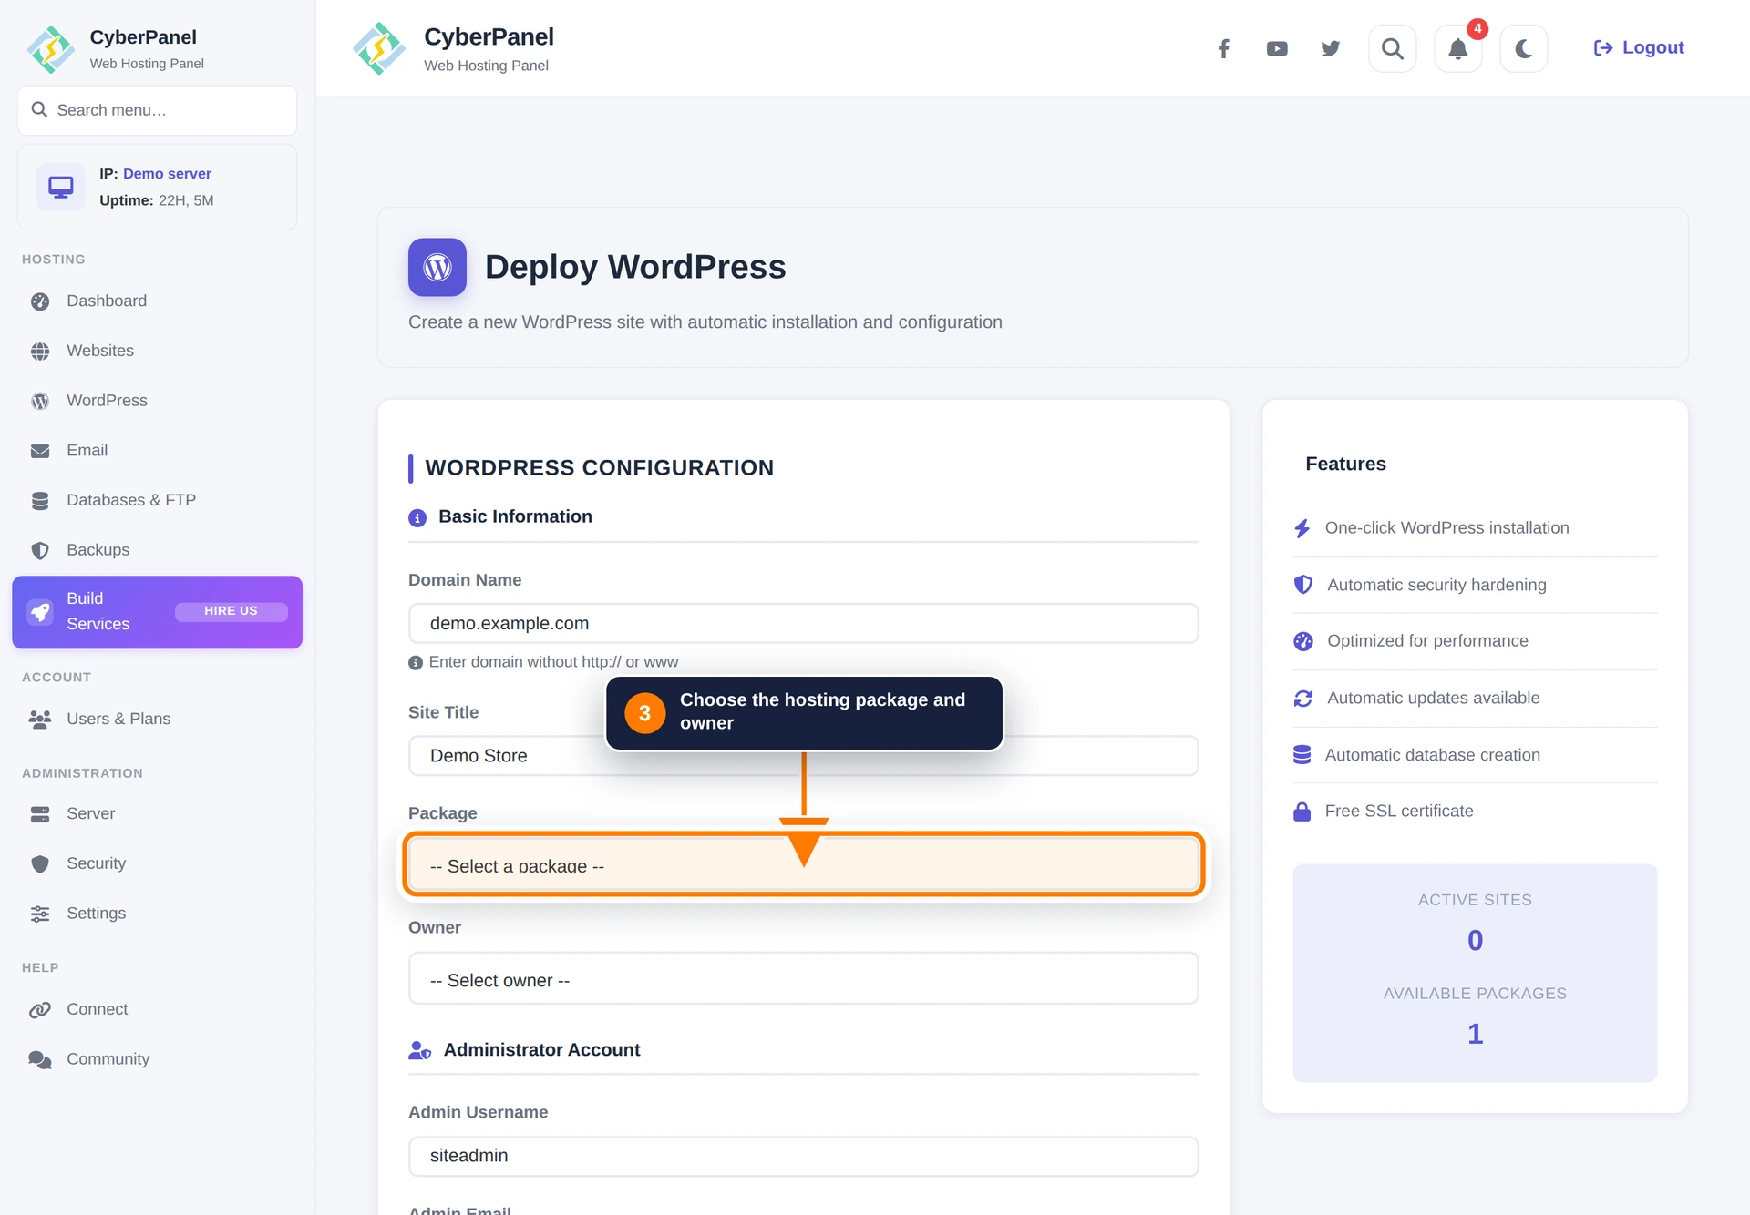The width and height of the screenshot is (1750, 1215).
Task: Click into the Site Title field
Action: click(803, 756)
